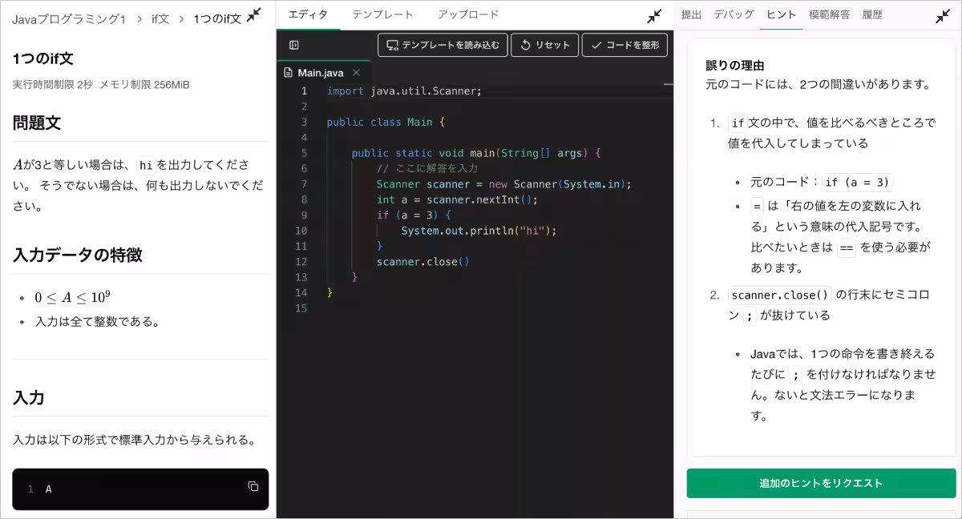962x519 pixels.
Task: Open the アップロード tab
Action: tap(468, 14)
